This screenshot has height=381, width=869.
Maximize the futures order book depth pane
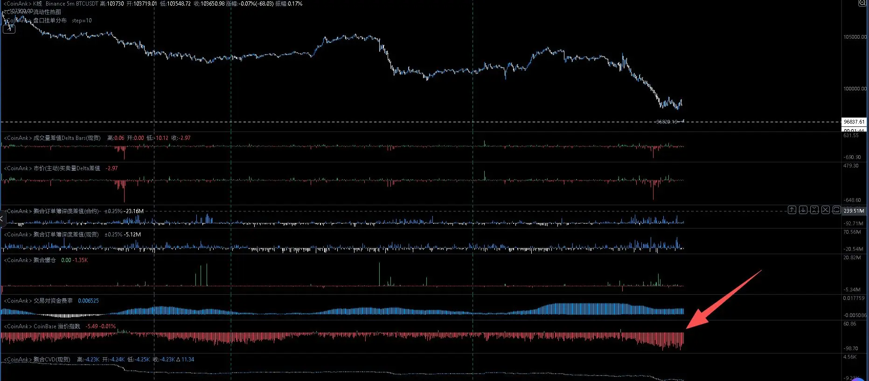(x=837, y=210)
